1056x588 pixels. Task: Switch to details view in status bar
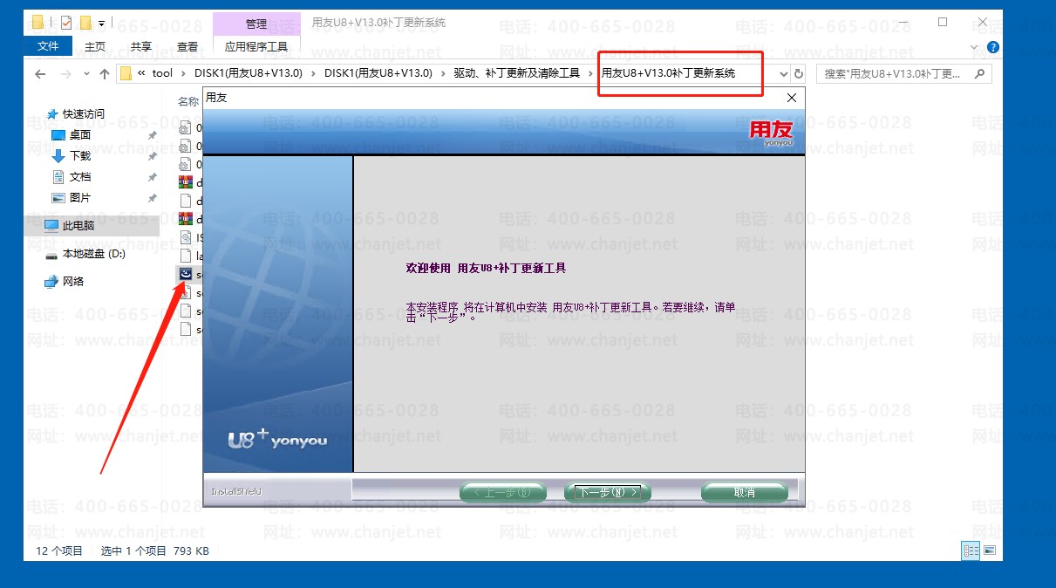pyautogui.click(x=971, y=550)
